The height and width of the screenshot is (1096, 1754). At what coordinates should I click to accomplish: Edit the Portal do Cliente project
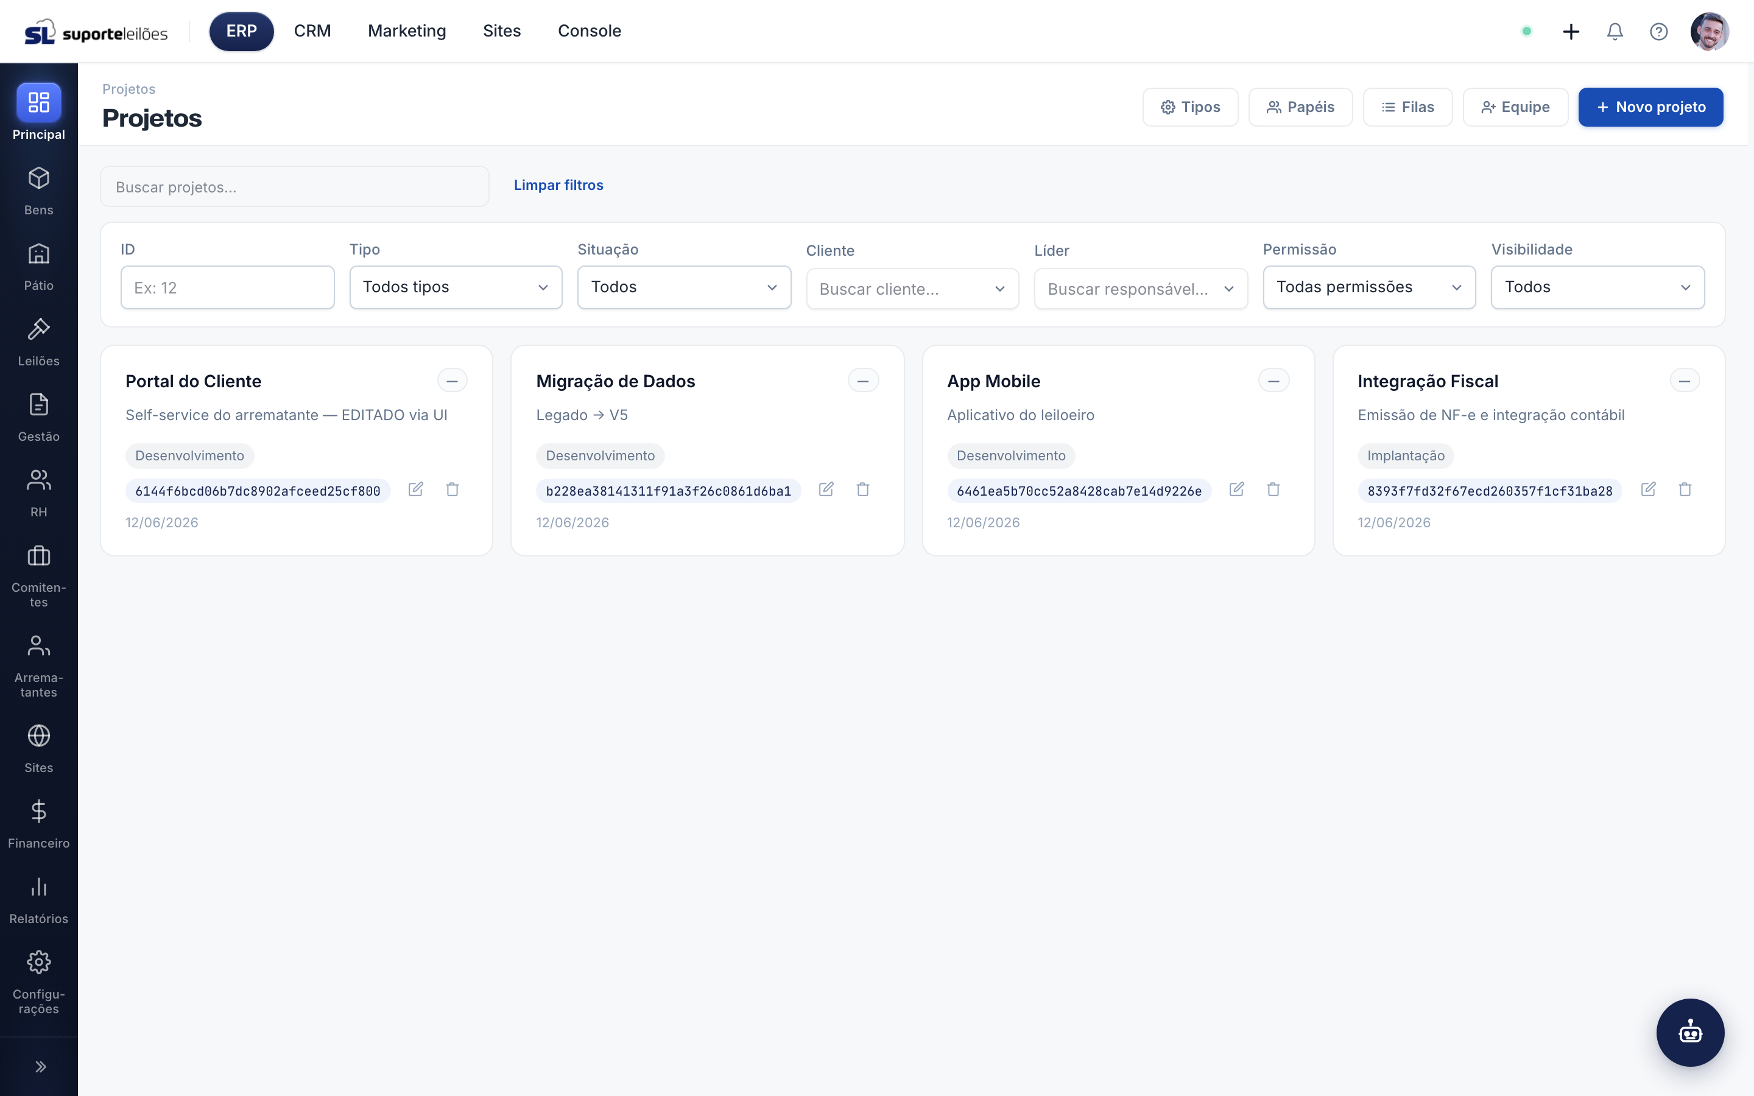pyautogui.click(x=415, y=490)
